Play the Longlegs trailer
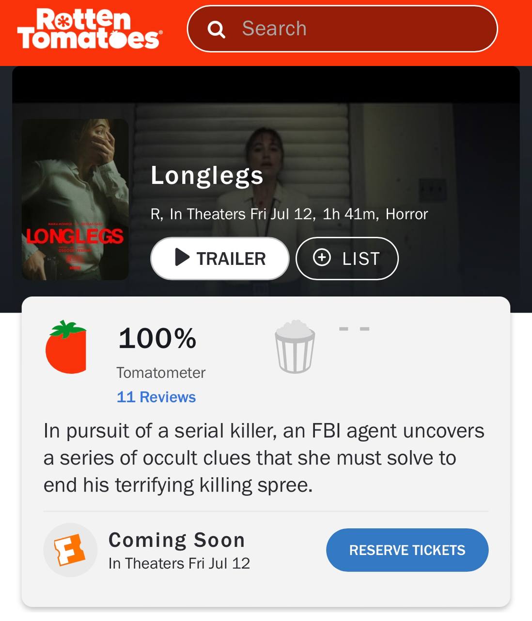 tap(220, 259)
